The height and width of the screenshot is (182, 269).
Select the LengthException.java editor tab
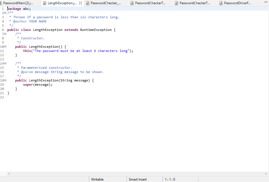(x=62, y=3)
